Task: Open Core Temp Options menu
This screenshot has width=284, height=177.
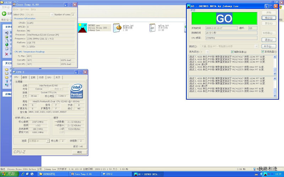Action: pos(24,10)
